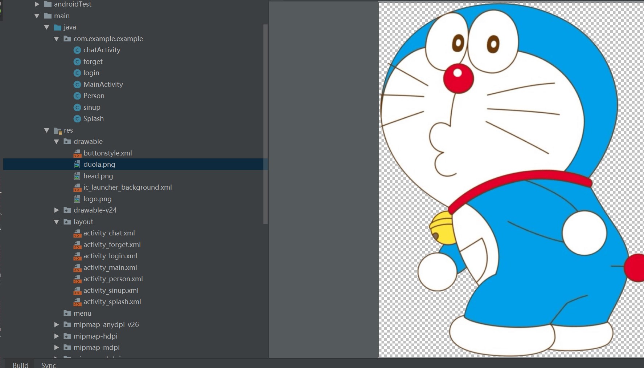
Task: Click the logo.png image file icon
Action: pos(77,199)
